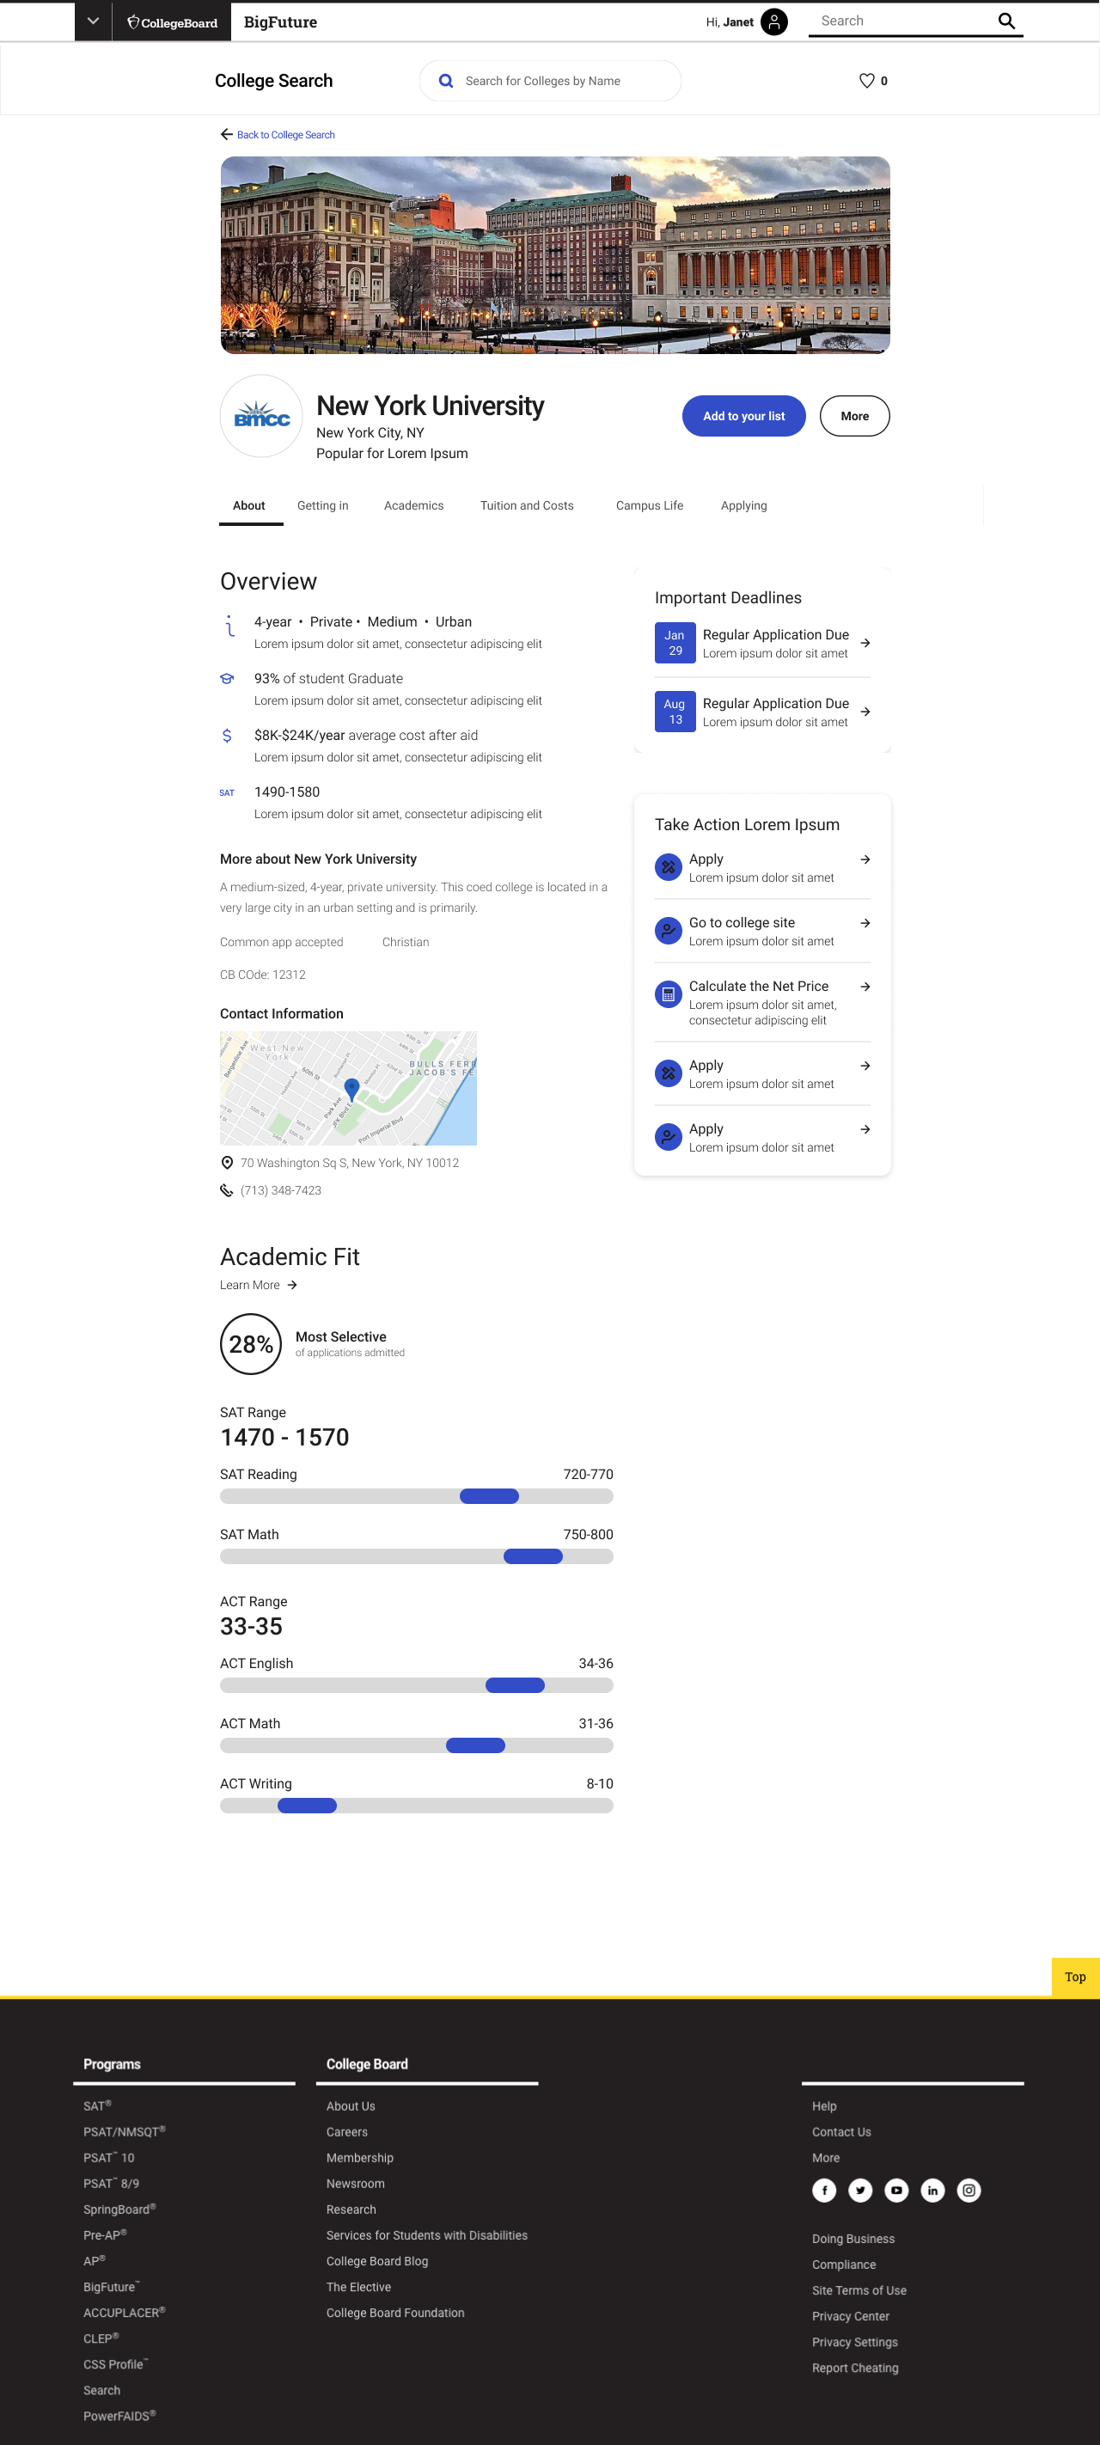Click the yellow Top button
The height and width of the screenshot is (2445, 1100).
tap(1075, 1977)
